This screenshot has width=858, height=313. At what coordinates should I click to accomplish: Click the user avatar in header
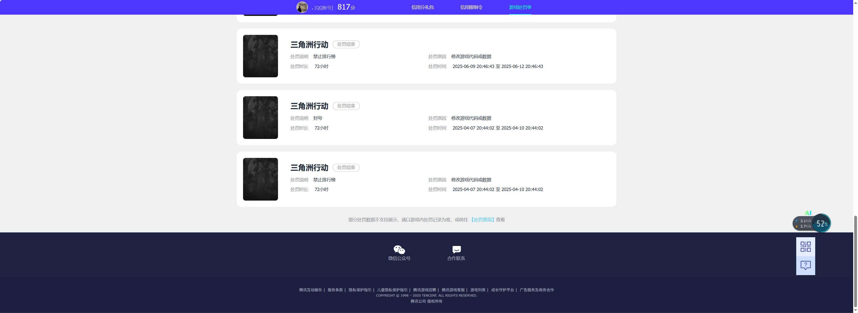pos(302,7)
